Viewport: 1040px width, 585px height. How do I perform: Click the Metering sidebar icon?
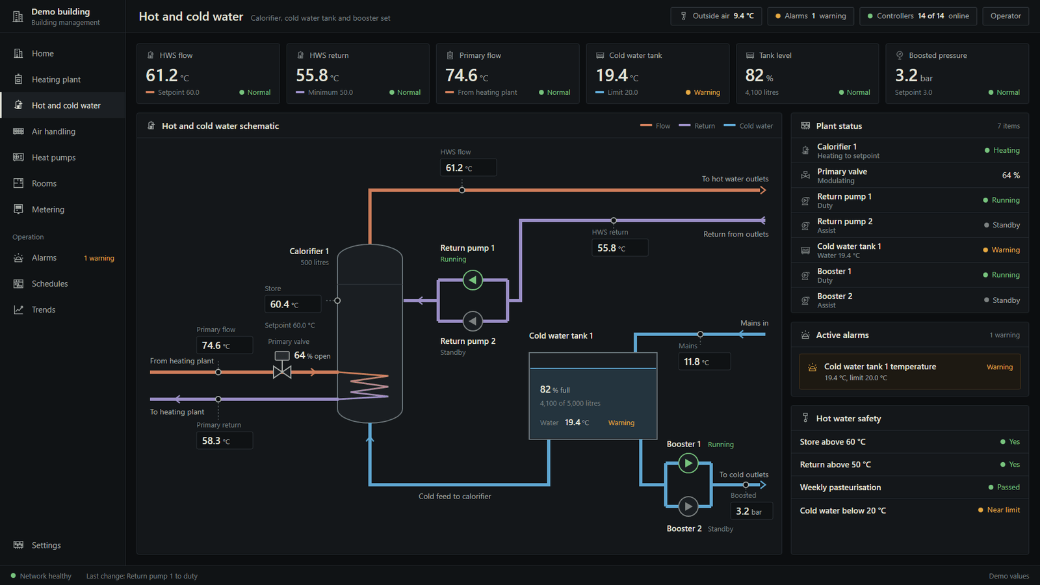tap(18, 209)
